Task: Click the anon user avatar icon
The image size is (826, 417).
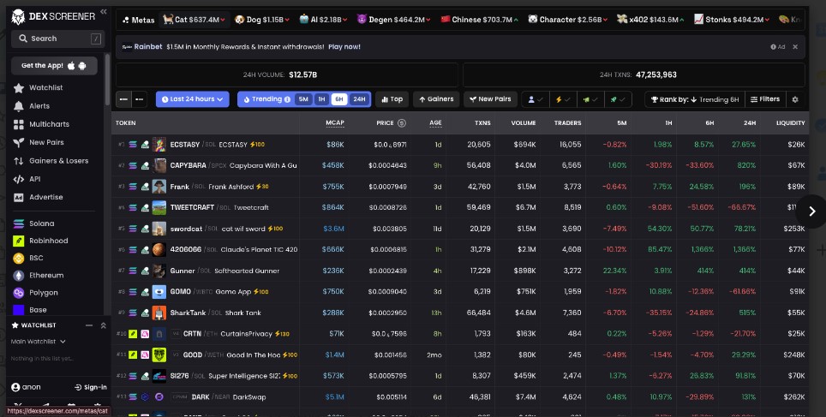Action: coord(15,388)
